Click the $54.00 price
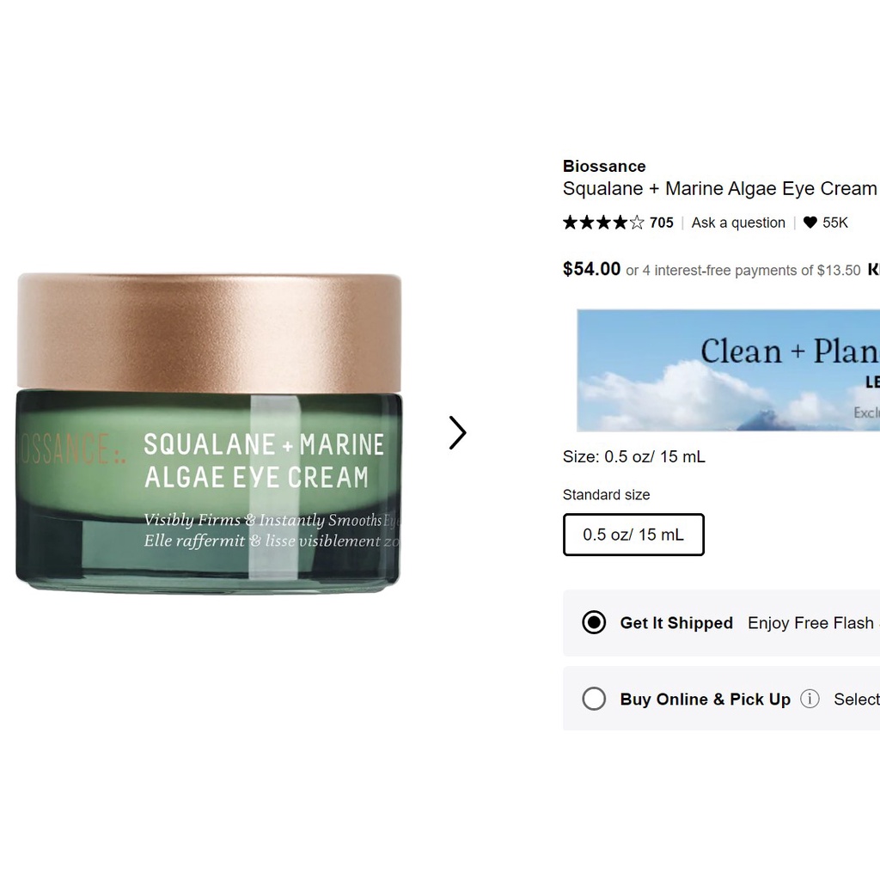Viewport: 880px width, 880px height. point(591,269)
